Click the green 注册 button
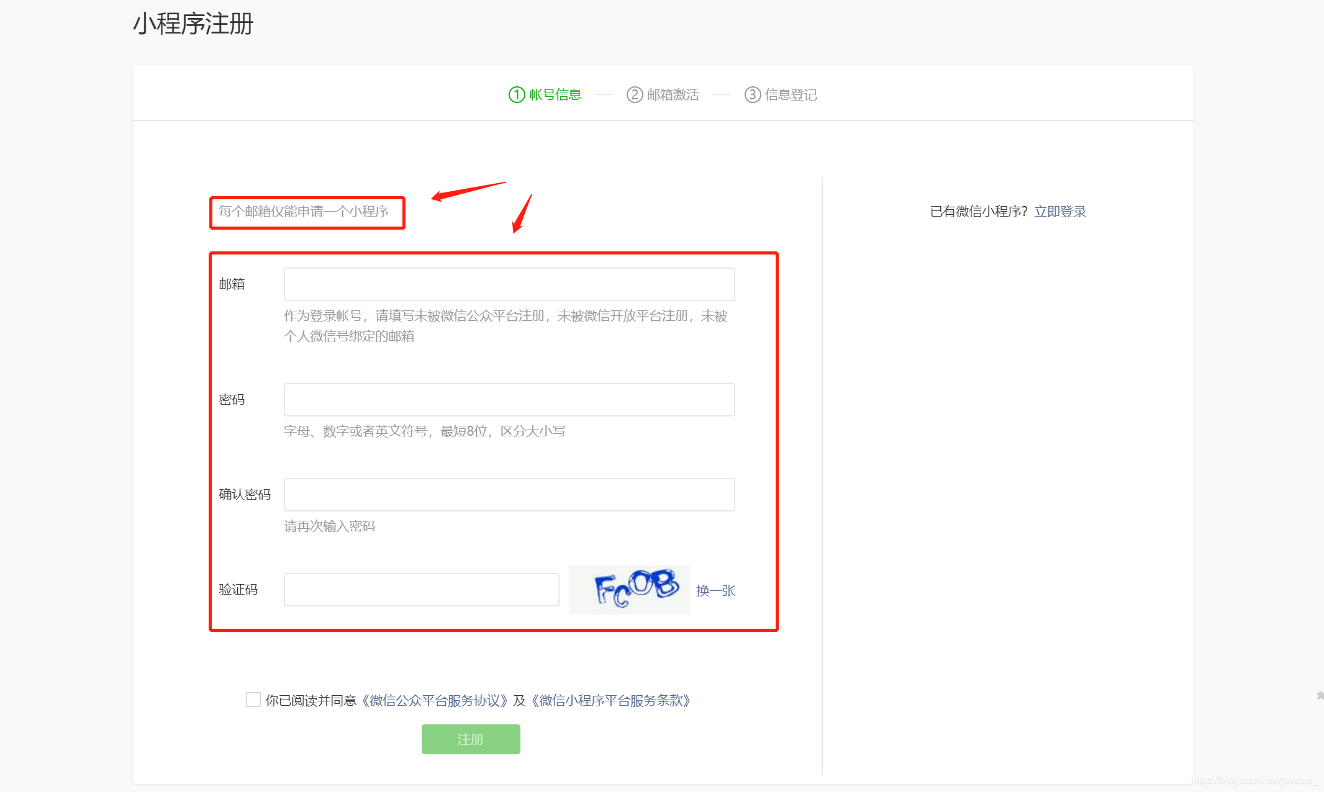 coord(471,739)
